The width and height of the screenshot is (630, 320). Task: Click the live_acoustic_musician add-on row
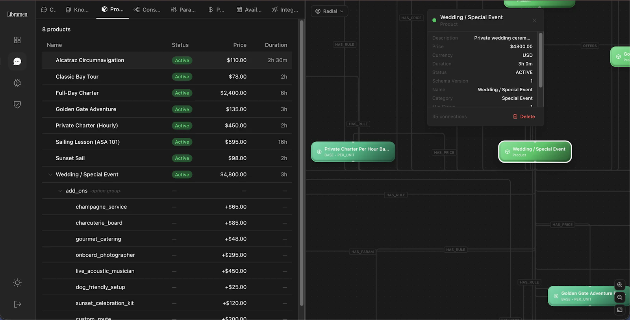point(167,271)
